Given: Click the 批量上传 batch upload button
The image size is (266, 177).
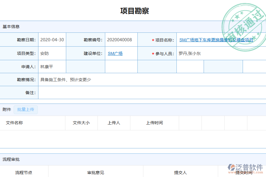Looking at the screenshot, I should [25, 109].
